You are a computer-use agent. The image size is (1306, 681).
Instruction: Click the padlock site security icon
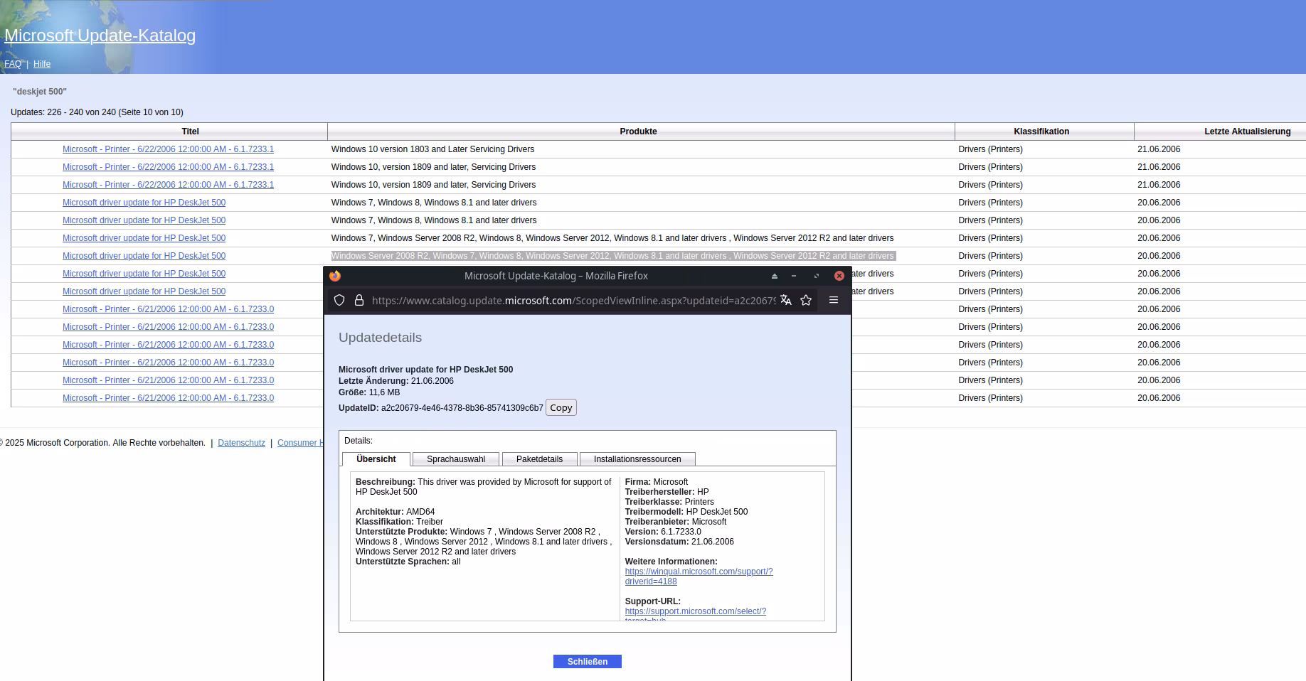coord(359,300)
